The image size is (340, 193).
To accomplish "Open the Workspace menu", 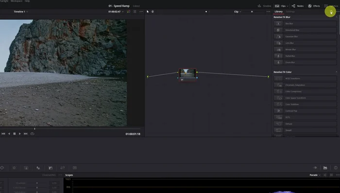I will point(17,1).
